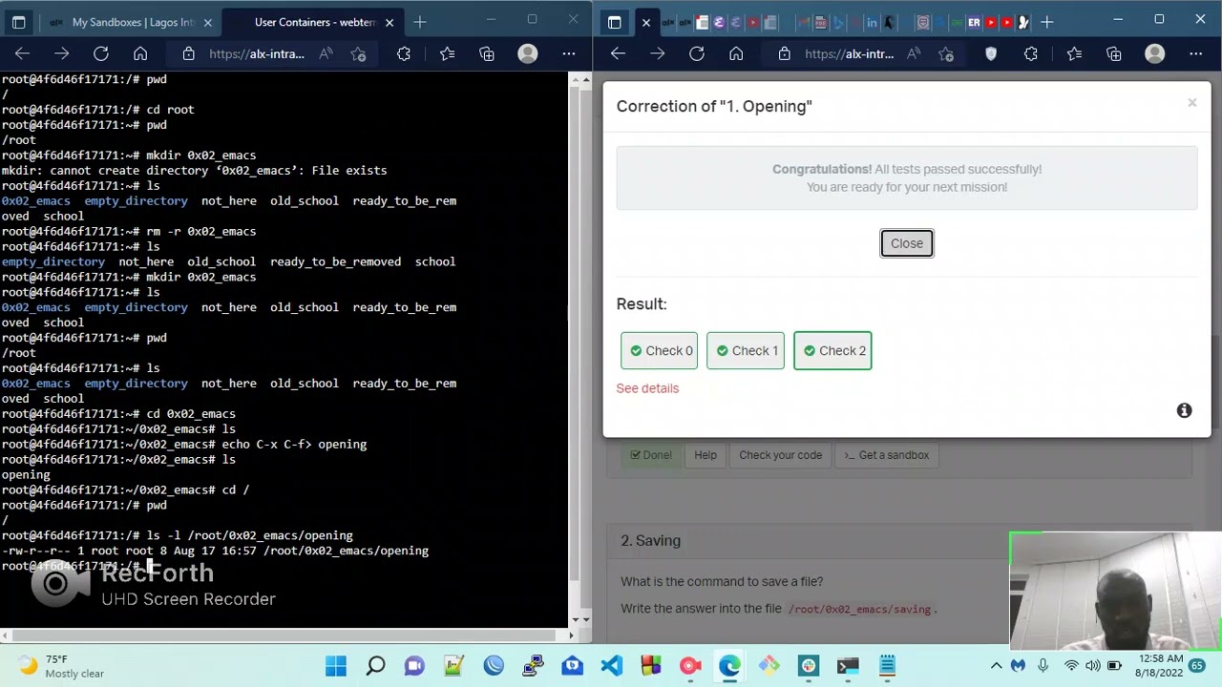Click Read aloud icon in left browser address bar

(326, 54)
